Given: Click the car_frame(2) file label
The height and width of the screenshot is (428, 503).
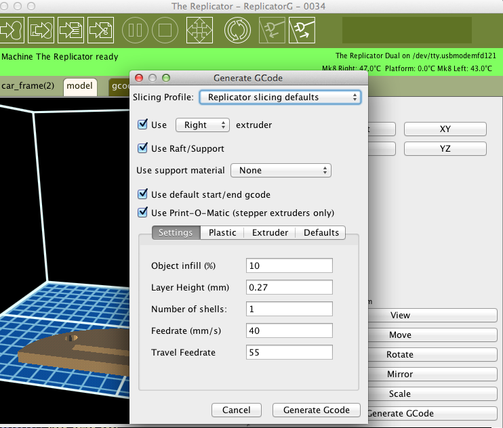Looking at the screenshot, I should pos(28,86).
